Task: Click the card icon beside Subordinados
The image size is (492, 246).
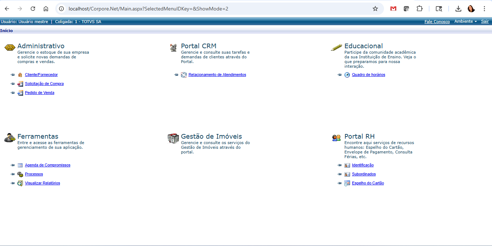Action: point(347,174)
